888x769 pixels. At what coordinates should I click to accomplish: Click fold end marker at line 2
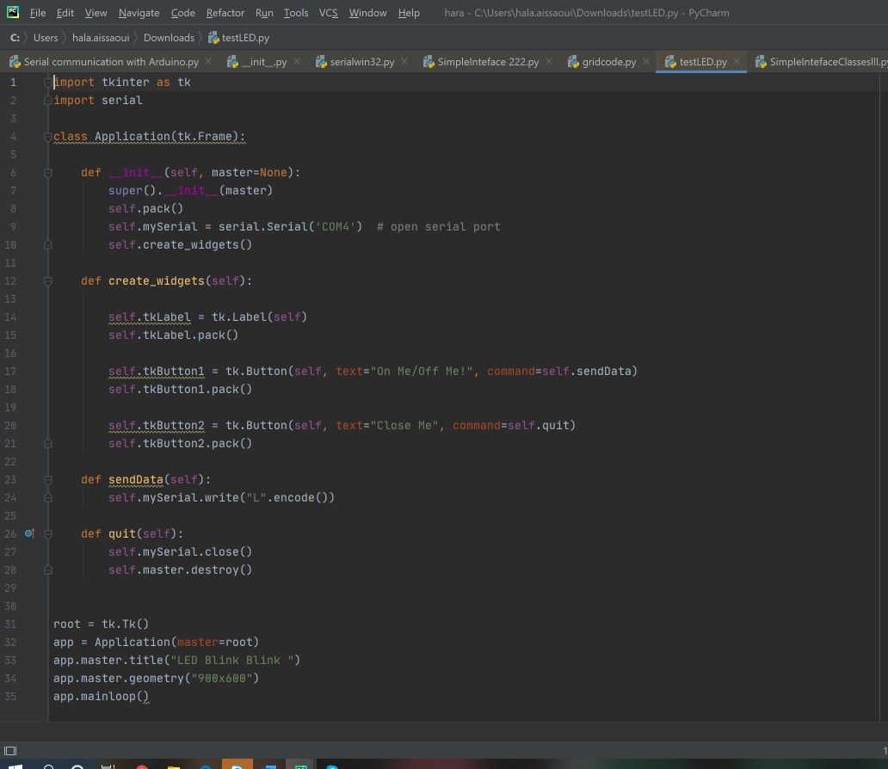tap(48, 101)
